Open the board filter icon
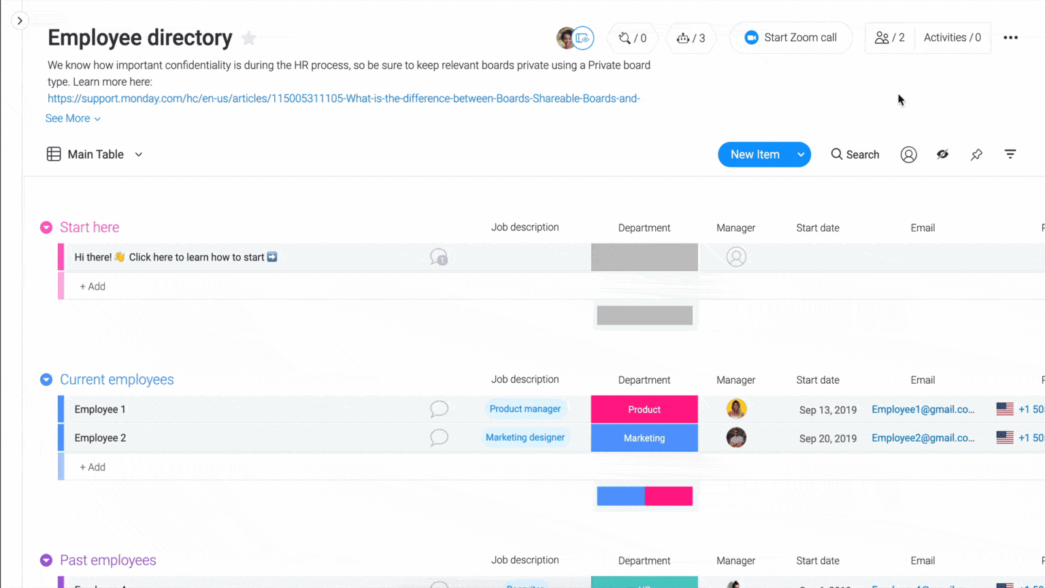 click(x=1010, y=154)
